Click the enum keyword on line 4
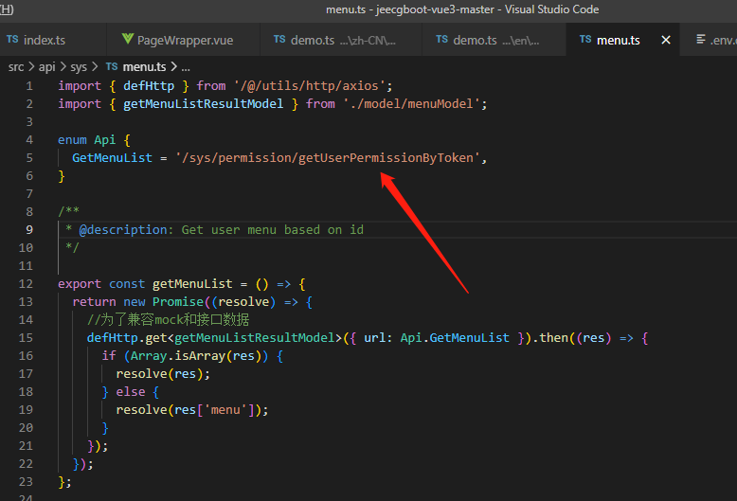 (72, 140)
